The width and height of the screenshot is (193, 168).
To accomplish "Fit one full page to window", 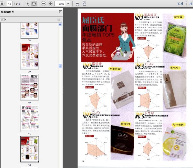I will [x=84, y=4].
